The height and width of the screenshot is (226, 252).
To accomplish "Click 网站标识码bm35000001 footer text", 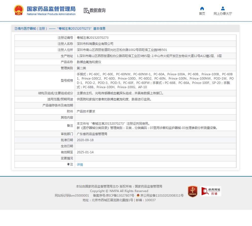I will (72, 196).
